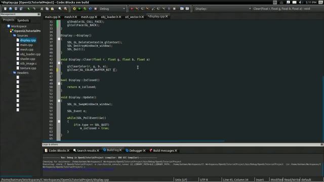Select the Symbols management tab
This screenshot has height=182, width=324.
point(23,20)
